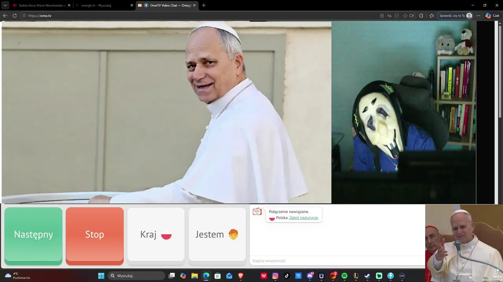Click the stranger's video with pope image
503x282 pixels.
click(x=167, y=112)
